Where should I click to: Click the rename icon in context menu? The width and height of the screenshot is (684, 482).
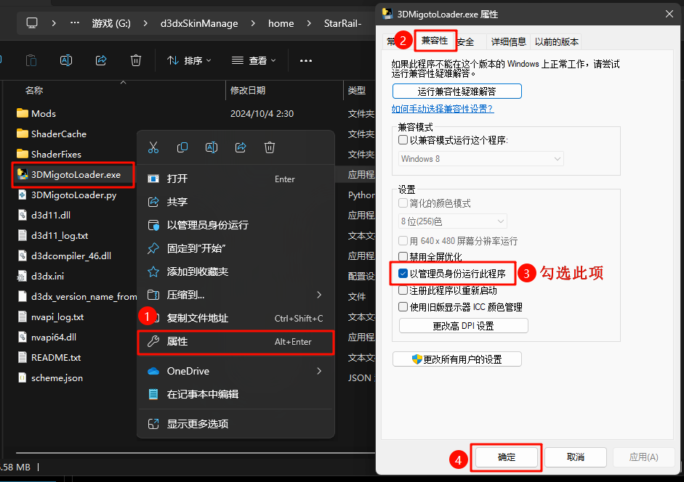tap(212, 148)
